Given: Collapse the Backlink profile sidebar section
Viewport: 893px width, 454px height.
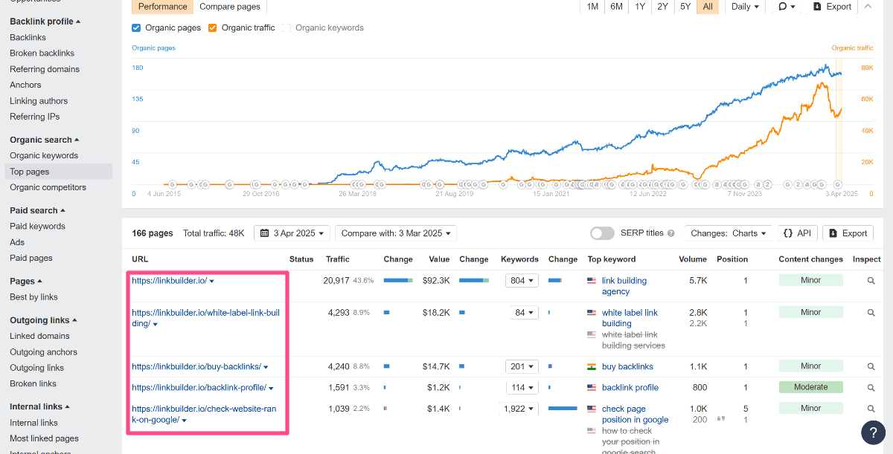Looking at the screenshot, I should [45, 22].
